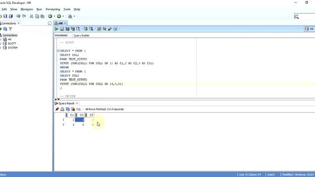Screen dimensions: 315x177
Task: Add a new connection with green plus
Action: coord(0,29)
